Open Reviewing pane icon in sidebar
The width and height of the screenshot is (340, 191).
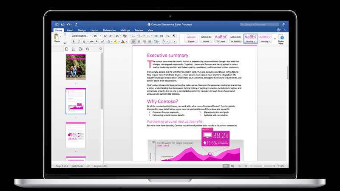(x=80, y=49)
